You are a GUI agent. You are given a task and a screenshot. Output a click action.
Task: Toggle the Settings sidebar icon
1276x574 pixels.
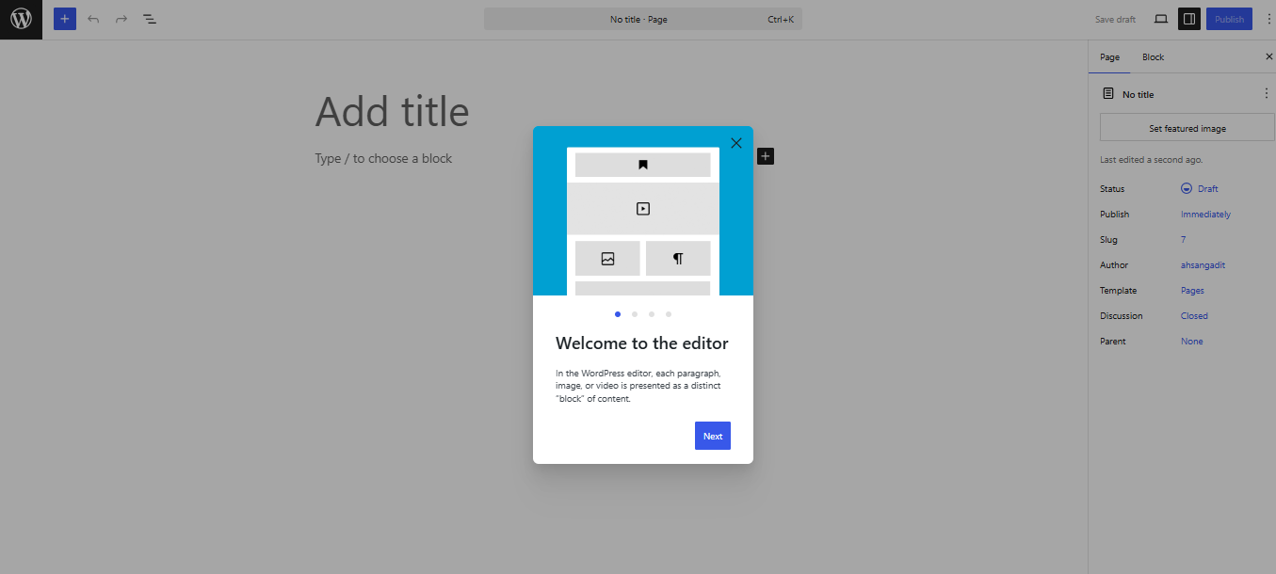[1189, 19]
